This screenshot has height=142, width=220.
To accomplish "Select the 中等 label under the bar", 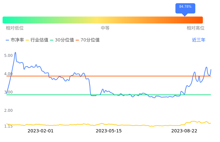I will coord(105,28).
